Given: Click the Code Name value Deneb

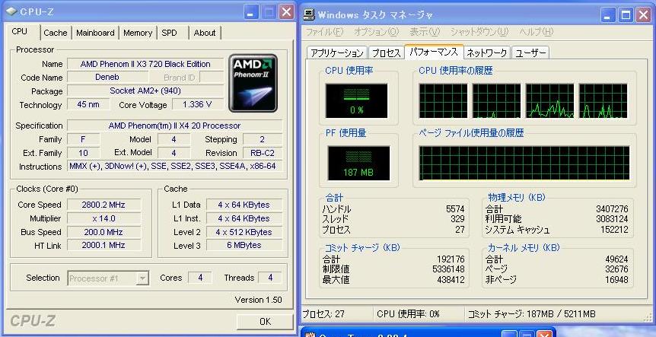Looking at the screenshot, I should pos(107,78).
